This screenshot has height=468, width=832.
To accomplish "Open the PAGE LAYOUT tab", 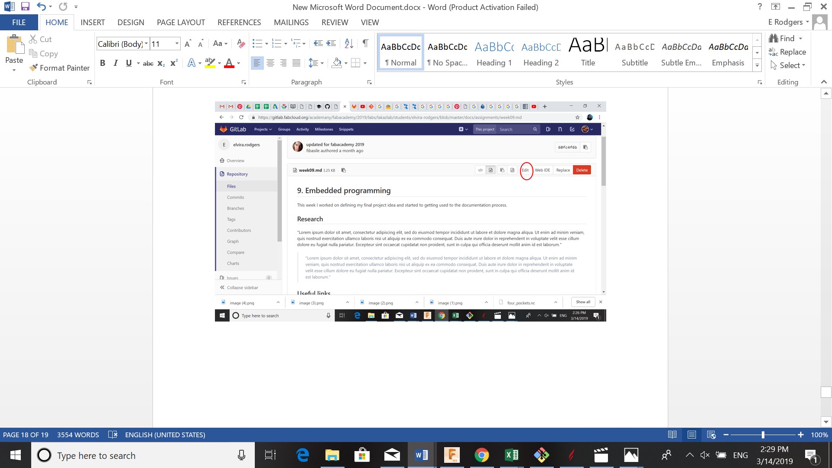I will pyautogui.click(x=181, y=22).
